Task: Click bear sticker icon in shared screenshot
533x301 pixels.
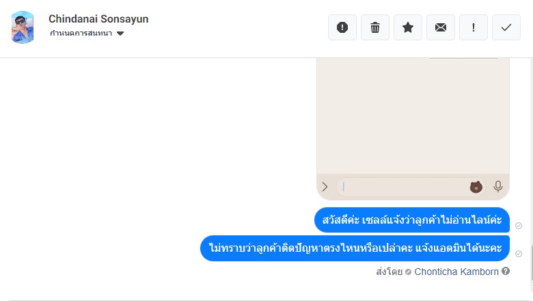Action: (x=476, y=187)
